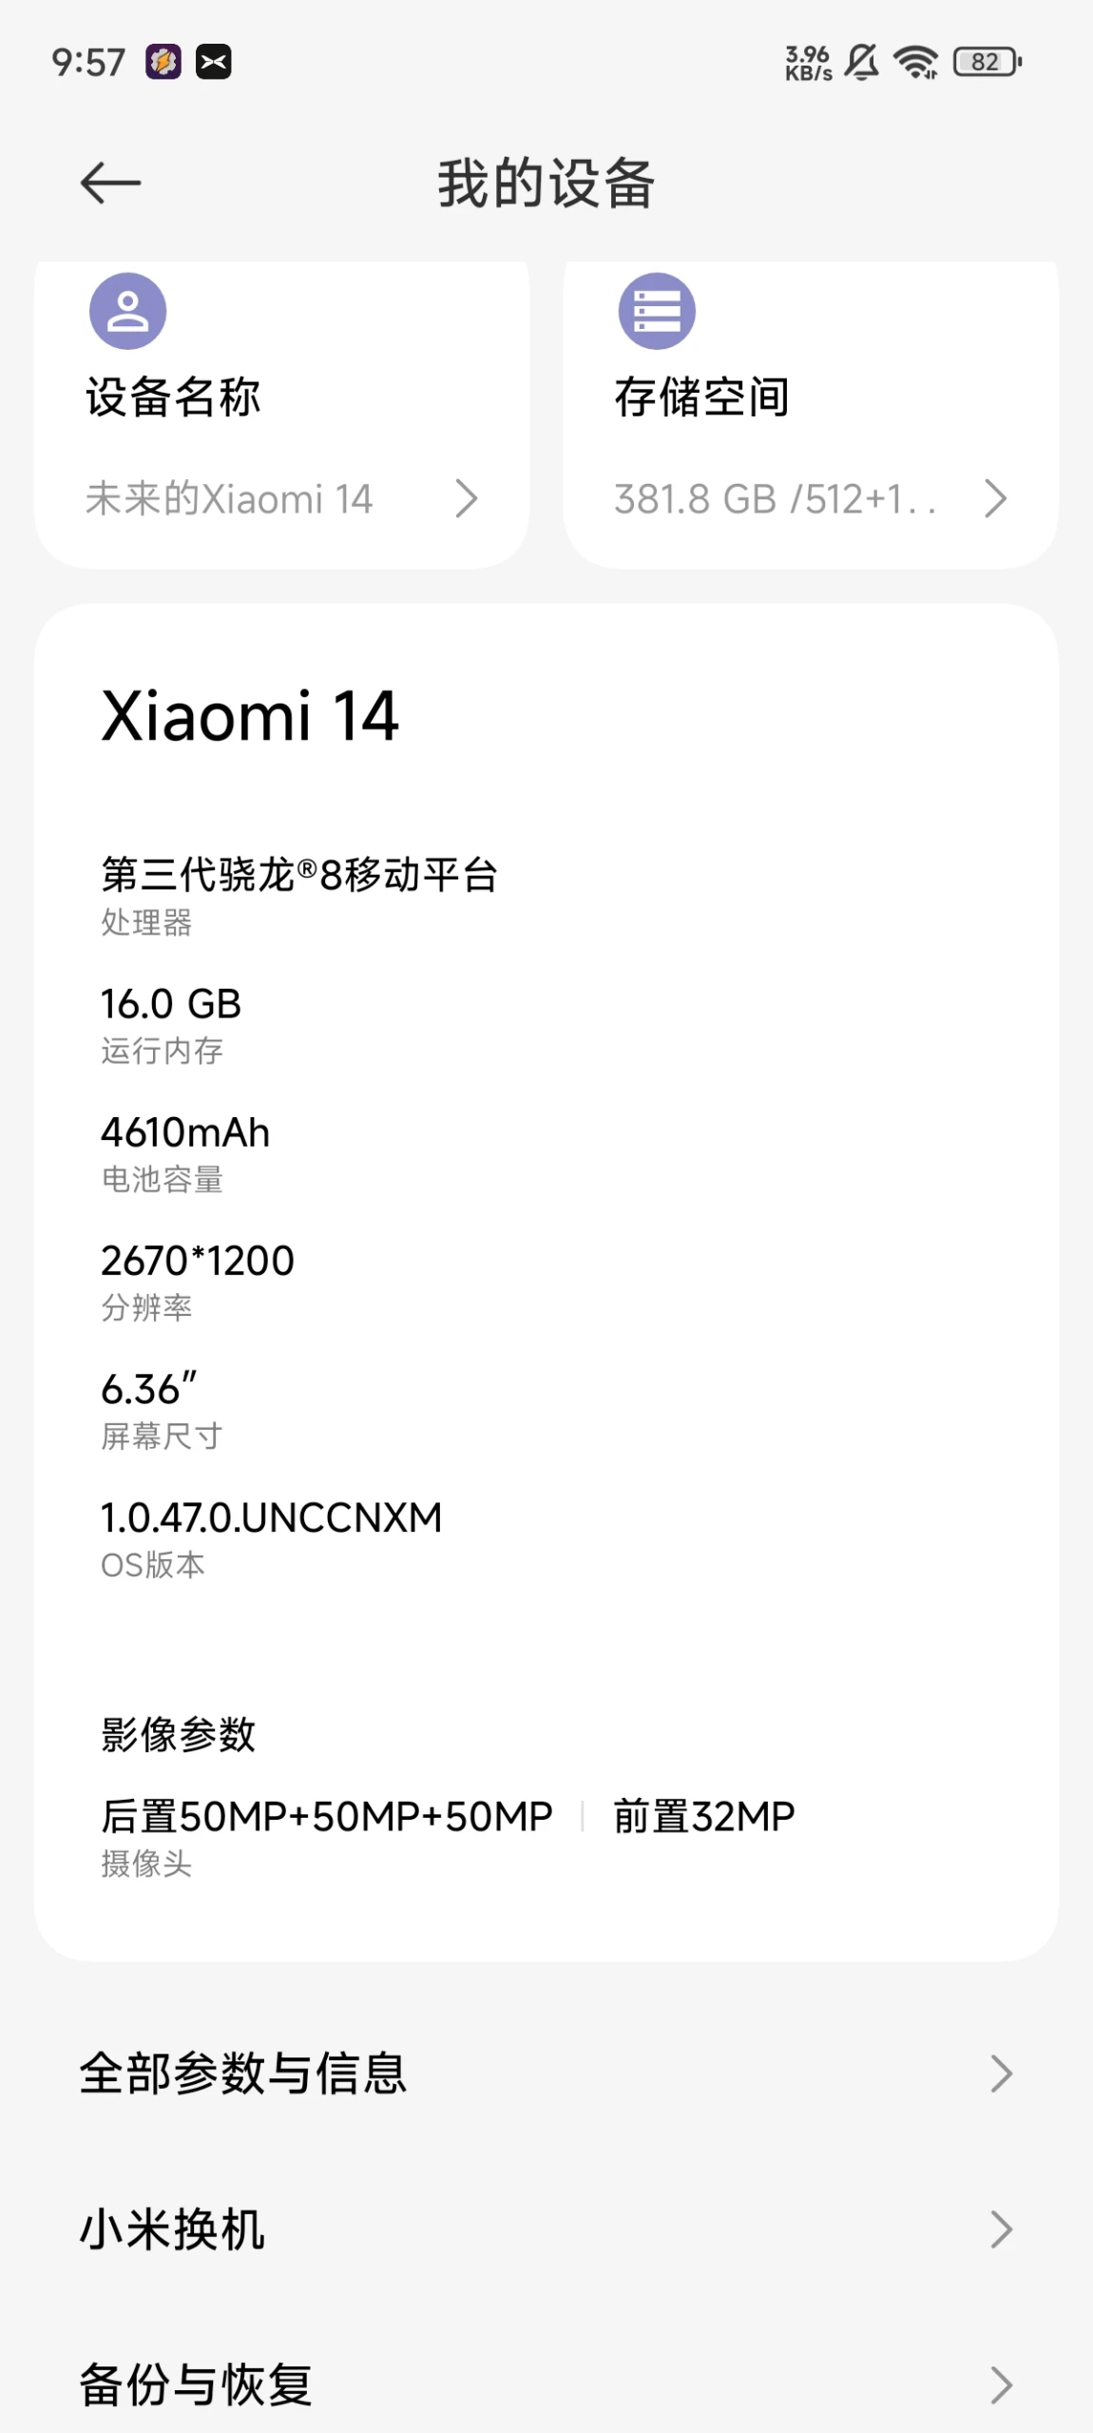The height and width of the screenshot is (2433, 1093).
Task: Tap the muted bell status icon
Action: 861,63
